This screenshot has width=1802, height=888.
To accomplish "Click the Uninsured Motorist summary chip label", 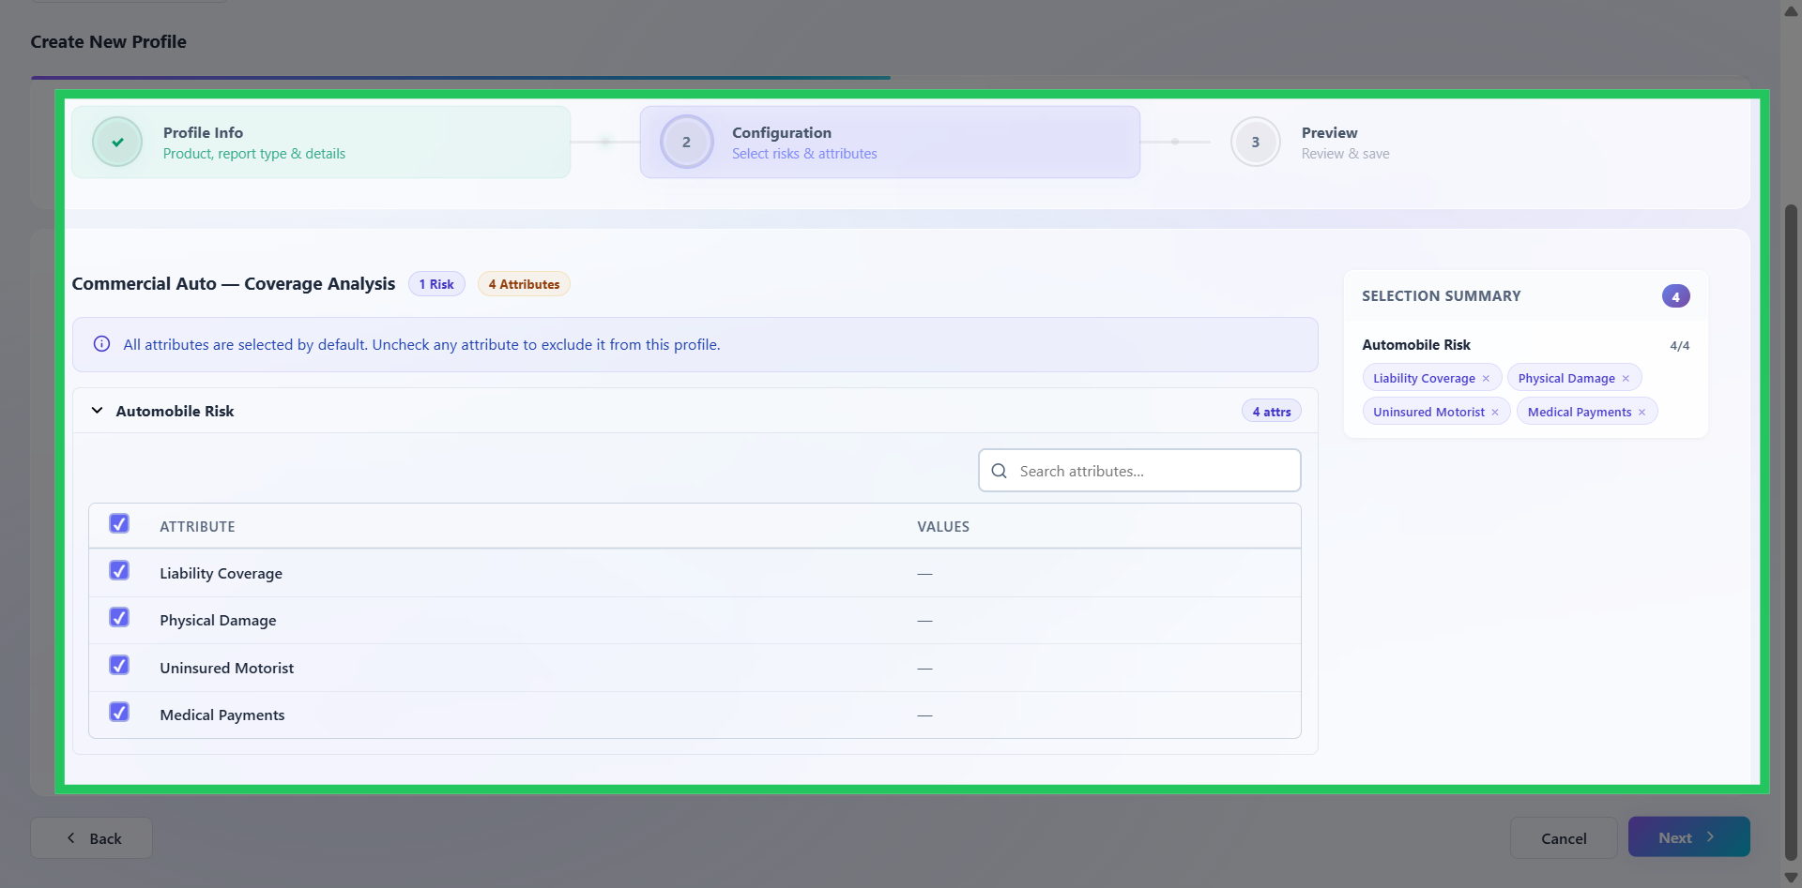I will 1428,413.
